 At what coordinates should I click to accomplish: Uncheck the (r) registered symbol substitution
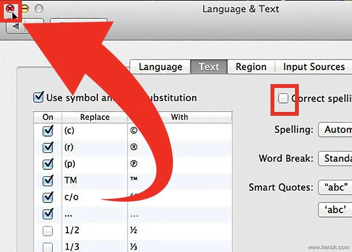pyautogui.click(x=48, y=147)
